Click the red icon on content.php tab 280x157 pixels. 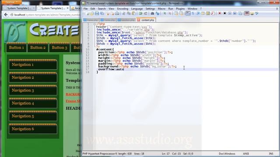coord(139,20)
